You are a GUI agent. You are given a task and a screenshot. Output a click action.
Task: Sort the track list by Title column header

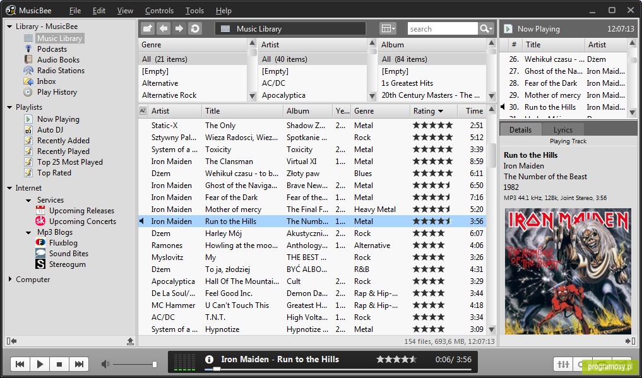click(242, 111)
